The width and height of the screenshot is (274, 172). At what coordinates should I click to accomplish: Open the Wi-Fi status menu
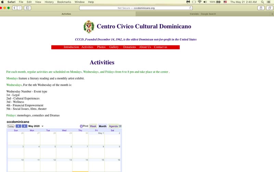pos(200,2)
